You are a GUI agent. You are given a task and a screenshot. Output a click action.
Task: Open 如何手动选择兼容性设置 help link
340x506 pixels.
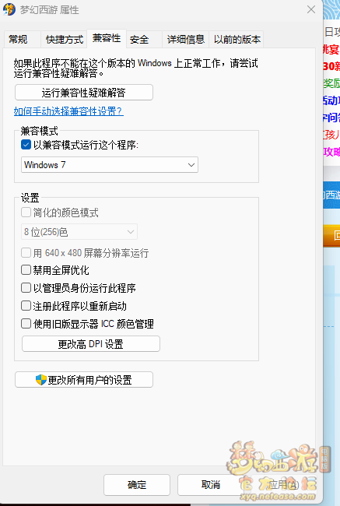68,111
